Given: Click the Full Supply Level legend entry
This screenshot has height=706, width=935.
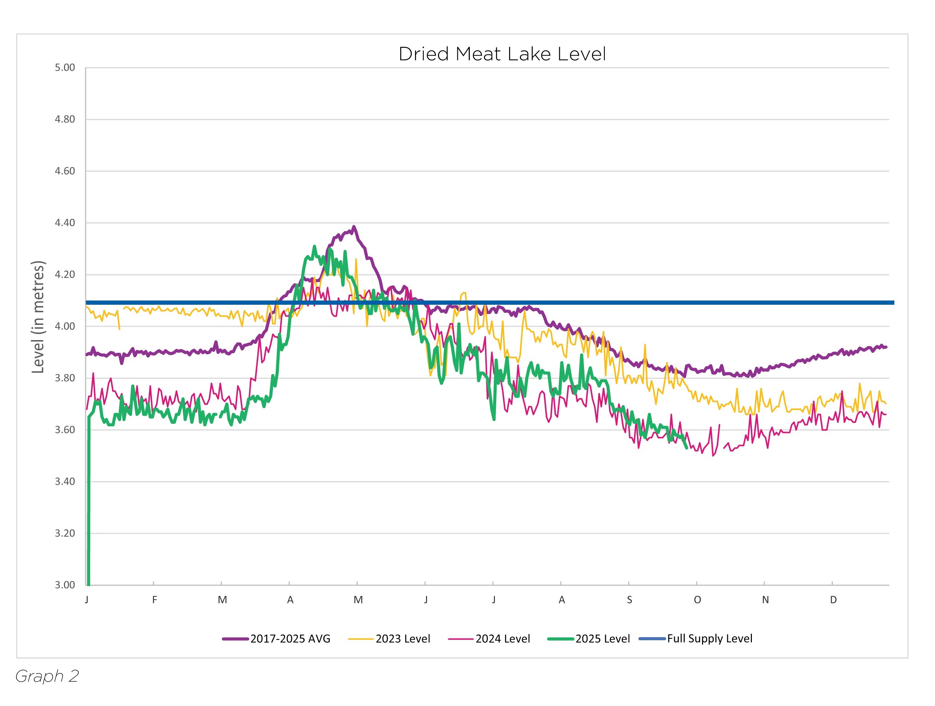Looking at the screenshot, I should click(709, 639).
